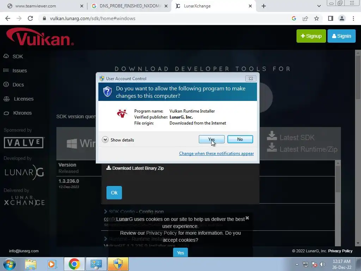The image size is (361, 271).
Task: Open SDK in the sidebar
Action: pyautogui.click(x=18, y=56)
